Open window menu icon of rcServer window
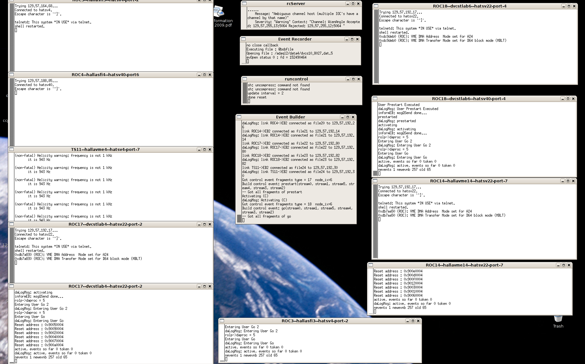This screenshot has width=585, height=364. [x=245, y=3]
